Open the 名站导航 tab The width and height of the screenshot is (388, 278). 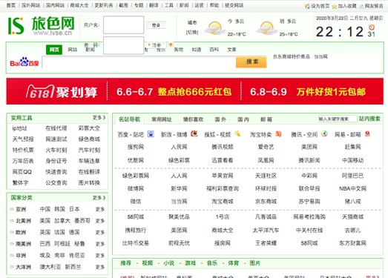coord(129,119)
